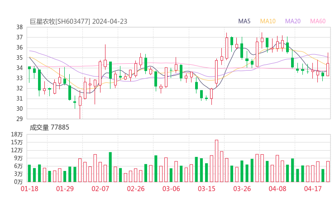Click the 38 price level label
This screenshot has width=335, height=199.
pos(19,27)
